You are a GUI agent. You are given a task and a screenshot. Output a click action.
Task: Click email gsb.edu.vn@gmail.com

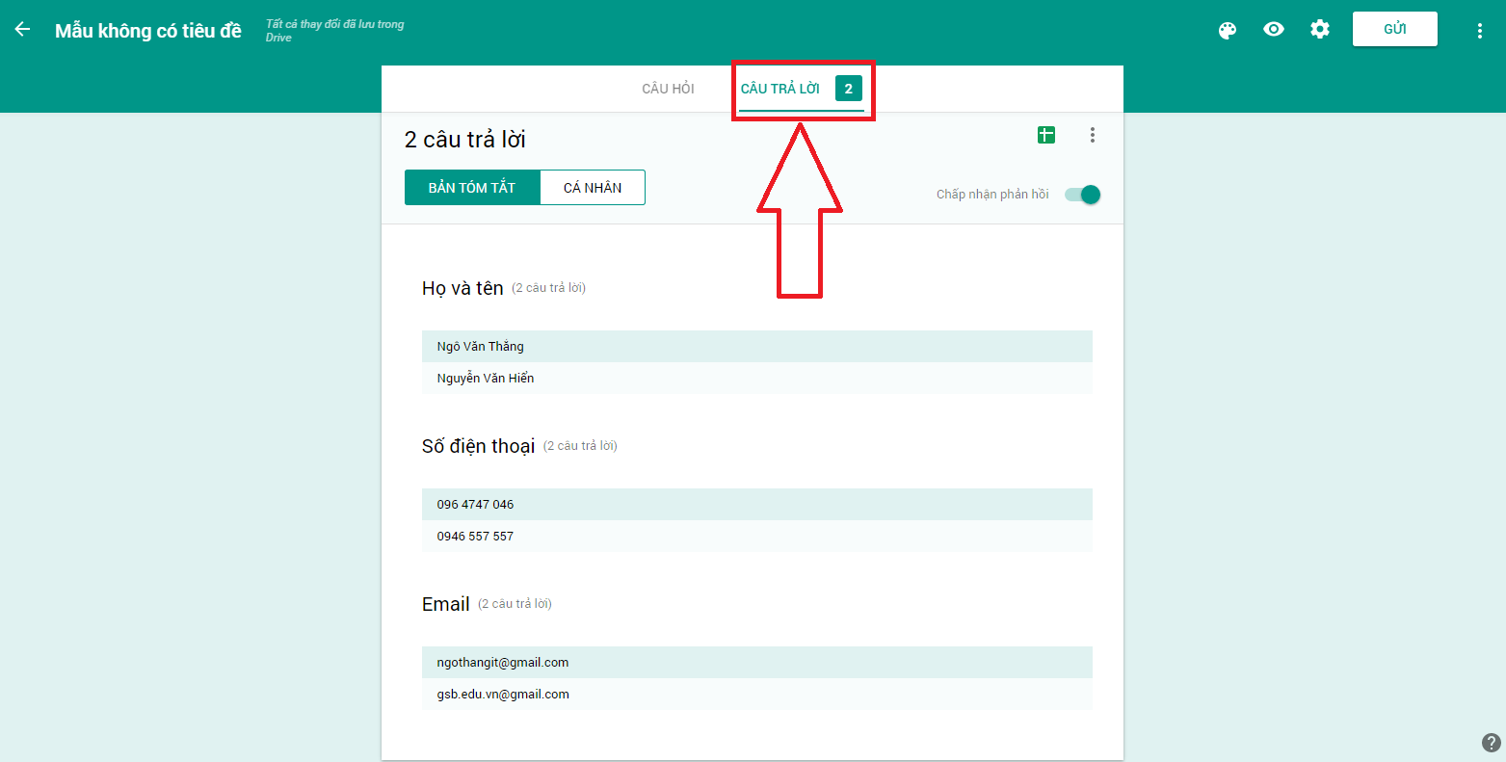503,695
